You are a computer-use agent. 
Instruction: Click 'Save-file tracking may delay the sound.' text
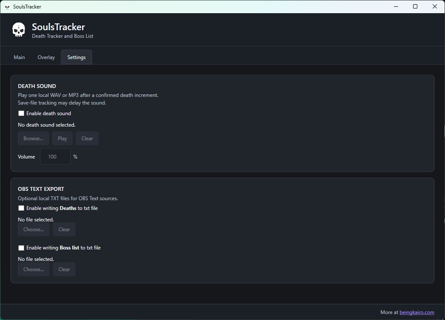[62, 102]
